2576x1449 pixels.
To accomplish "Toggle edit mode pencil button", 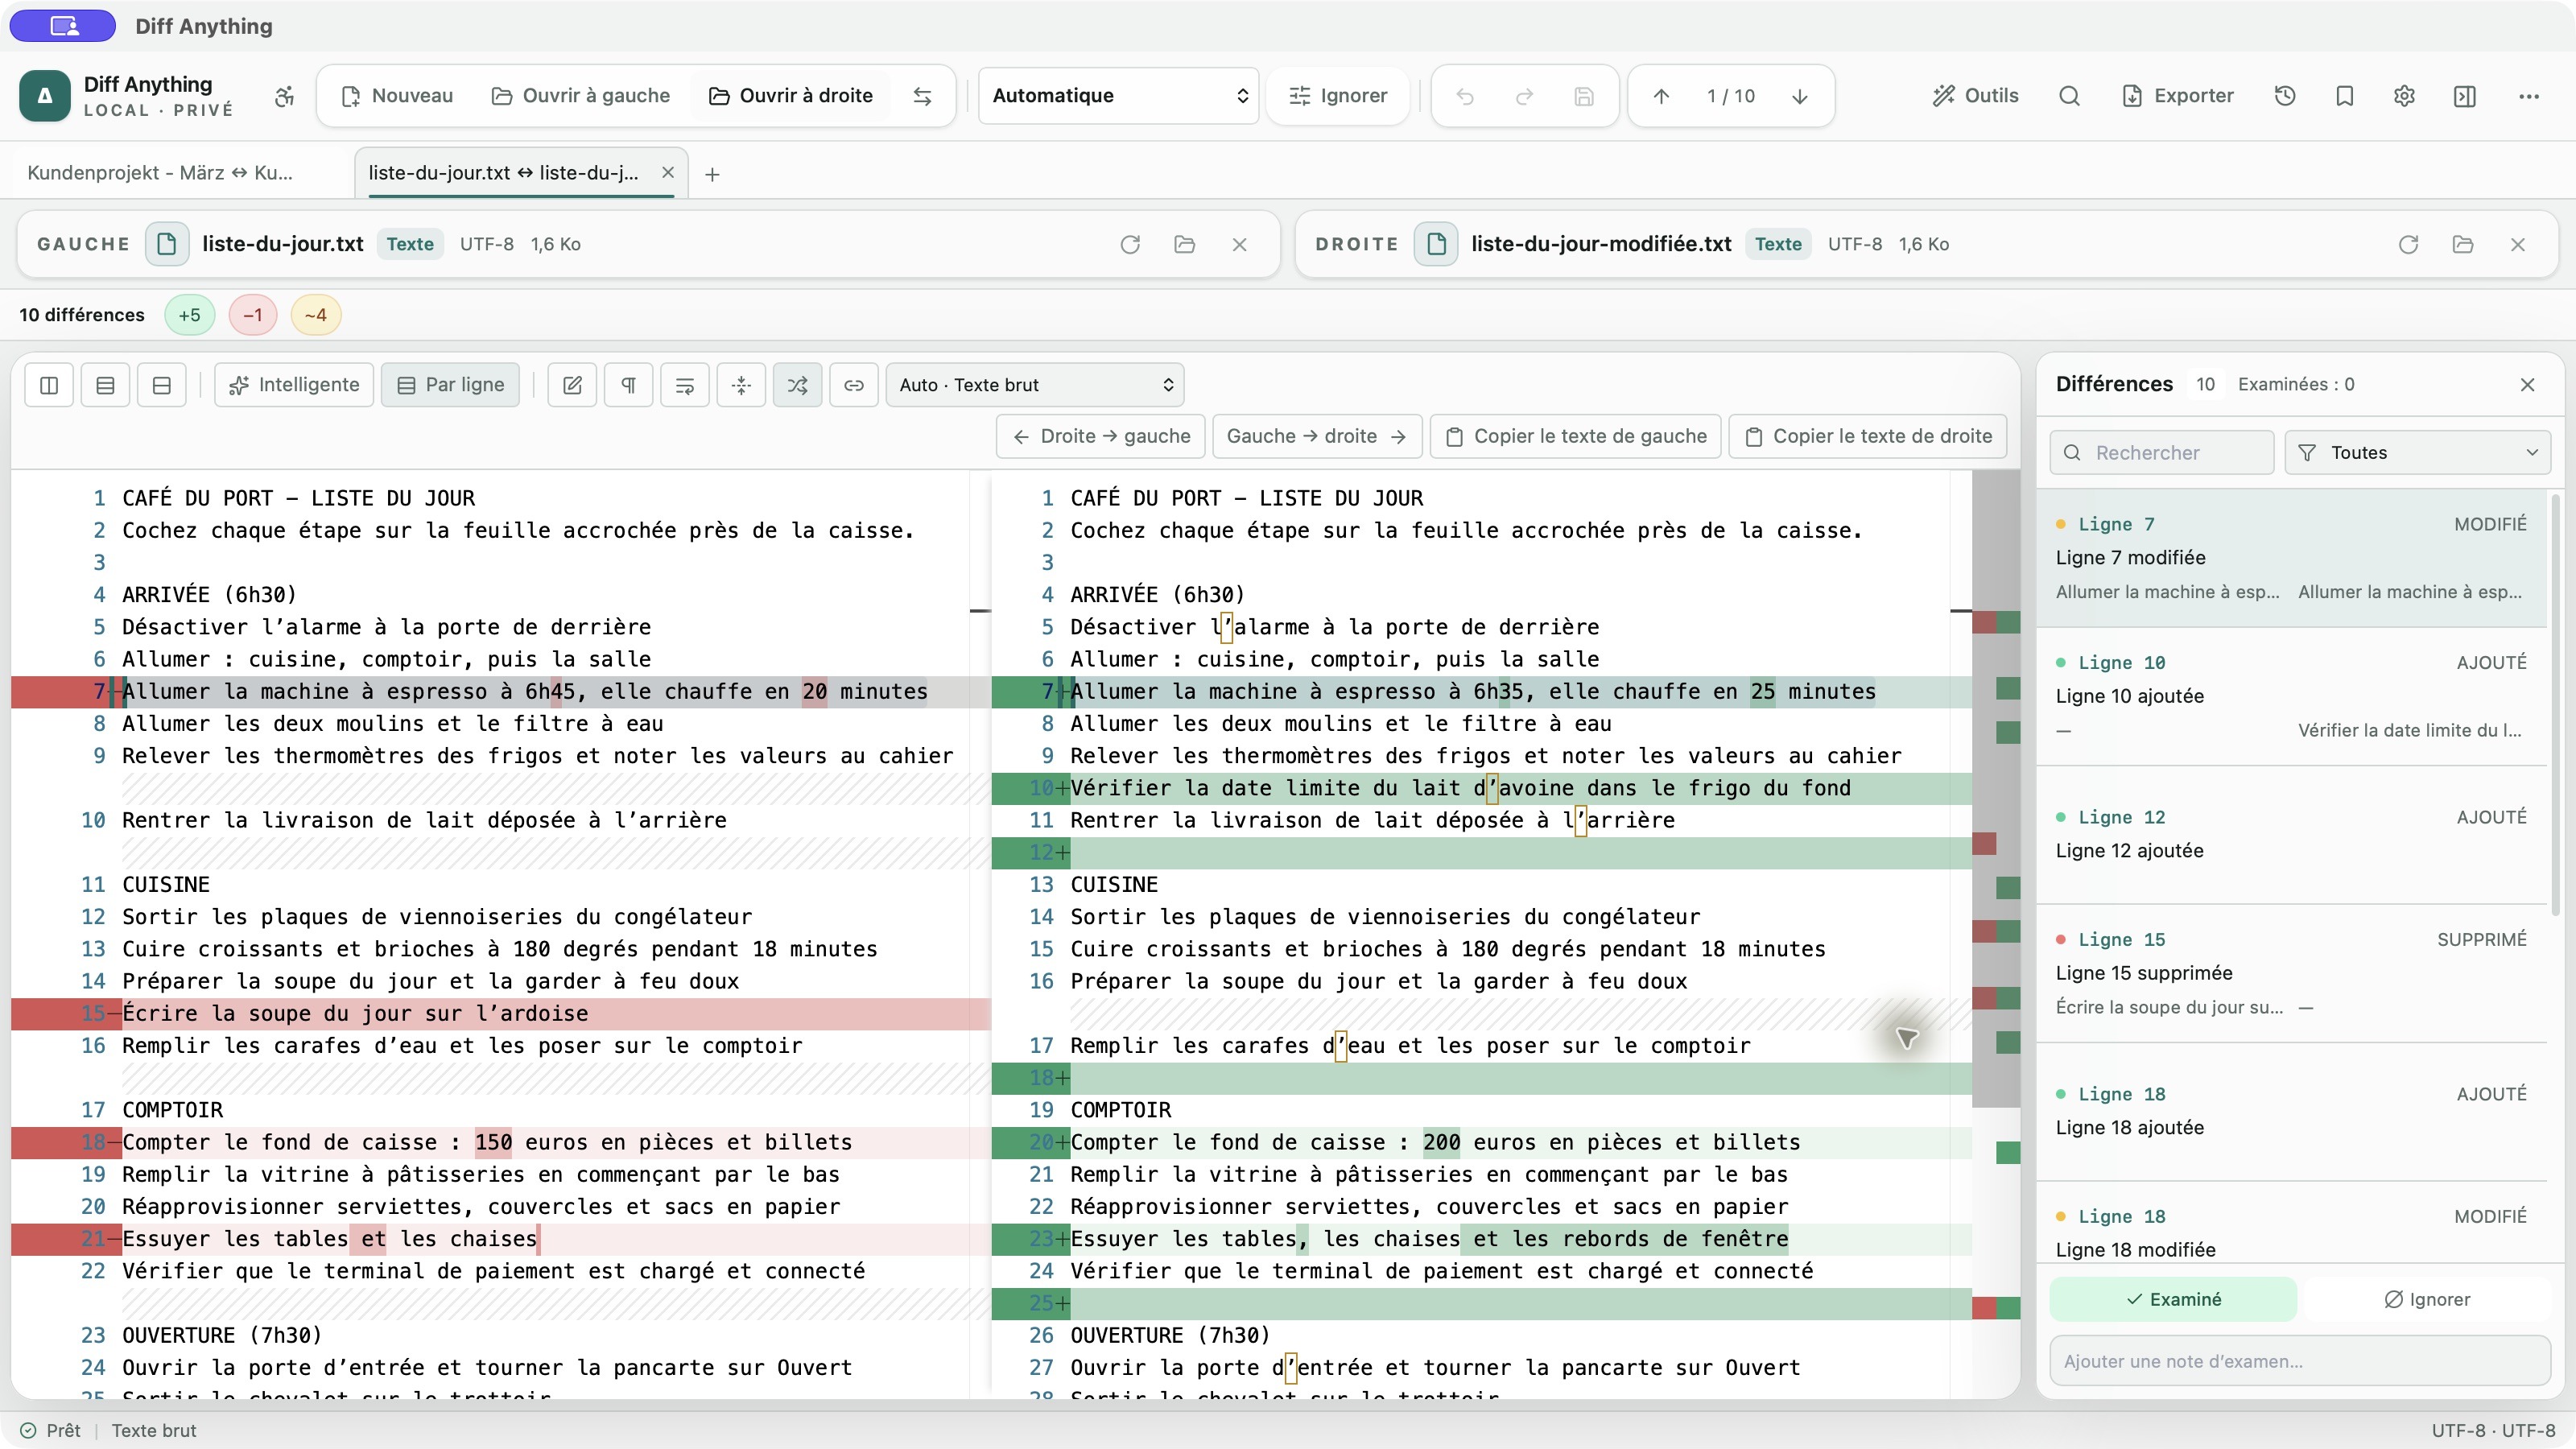I will tap(573, 385).
